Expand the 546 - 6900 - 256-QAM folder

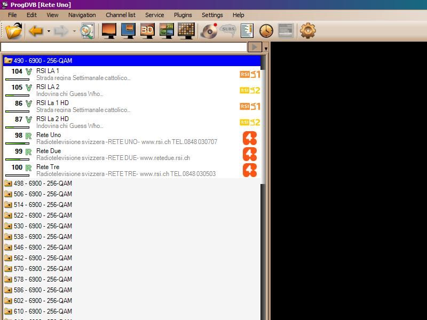(x=8, y=247)
